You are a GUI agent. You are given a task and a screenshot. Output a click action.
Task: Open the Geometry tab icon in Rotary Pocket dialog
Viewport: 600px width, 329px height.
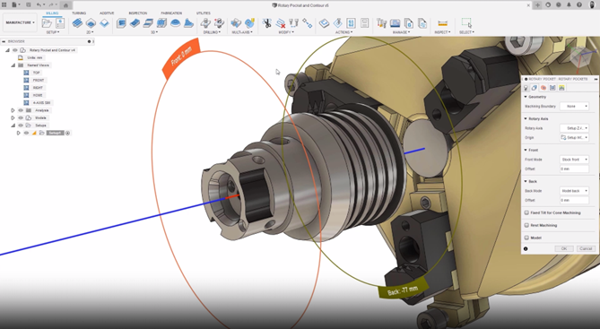535,88
